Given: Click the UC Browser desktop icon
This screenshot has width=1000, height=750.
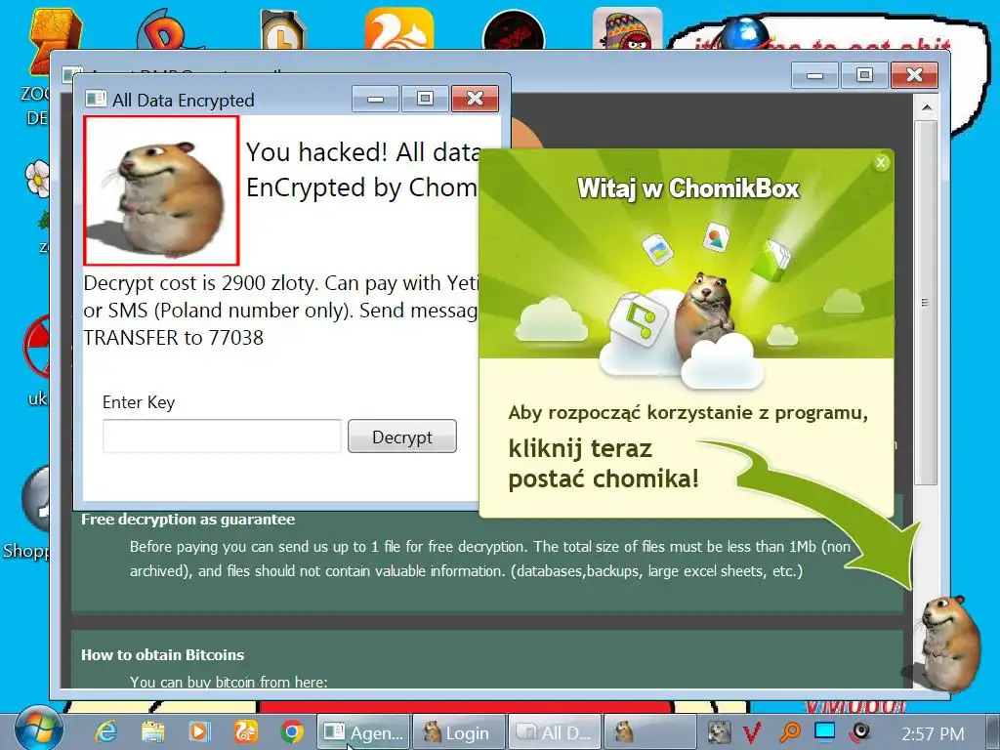Looking at the screenshot, I should pyautogui.click(x=399, y=28).
